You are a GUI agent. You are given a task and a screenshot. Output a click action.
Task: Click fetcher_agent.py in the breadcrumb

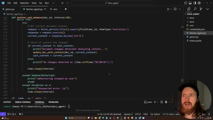point(15,14)
